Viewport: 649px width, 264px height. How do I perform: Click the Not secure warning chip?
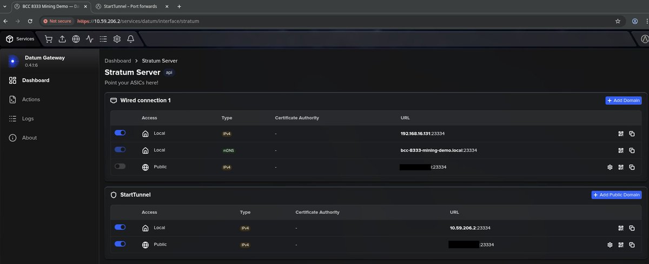[57, 21]
